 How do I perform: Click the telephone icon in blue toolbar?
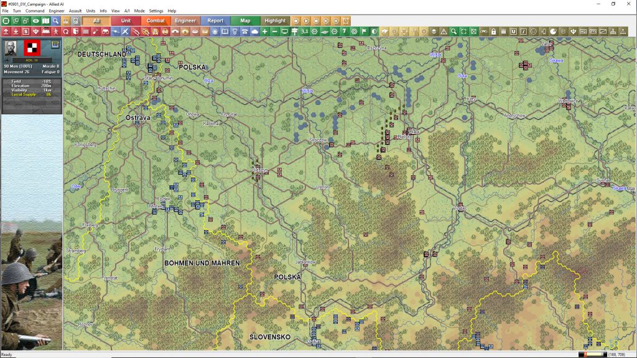244,31
